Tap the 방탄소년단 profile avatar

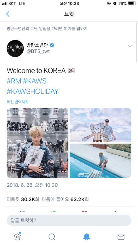pos(15,49)
